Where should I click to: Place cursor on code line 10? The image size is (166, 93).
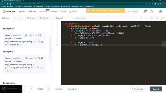(113, 45)
